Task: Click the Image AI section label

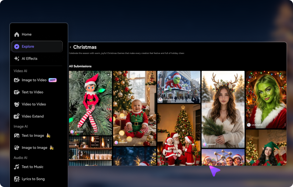Action: [x=21, y=126]
